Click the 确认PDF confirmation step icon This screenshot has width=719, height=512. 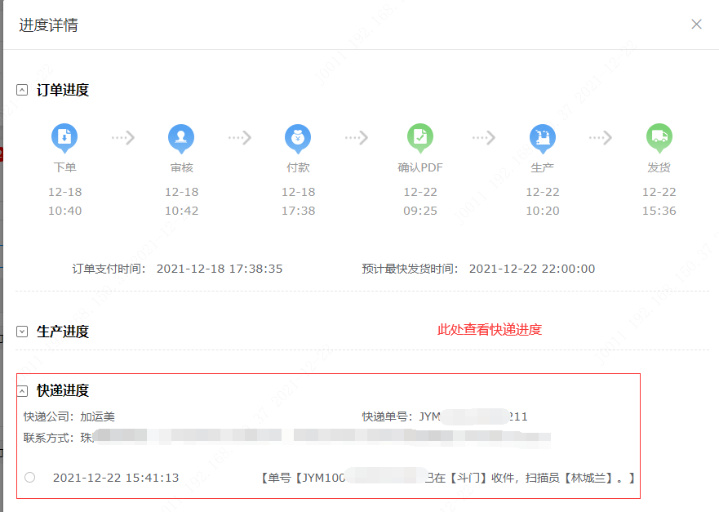420,138
